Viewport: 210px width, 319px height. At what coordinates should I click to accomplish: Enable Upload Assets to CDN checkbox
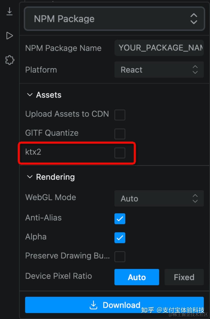(120, 115)
